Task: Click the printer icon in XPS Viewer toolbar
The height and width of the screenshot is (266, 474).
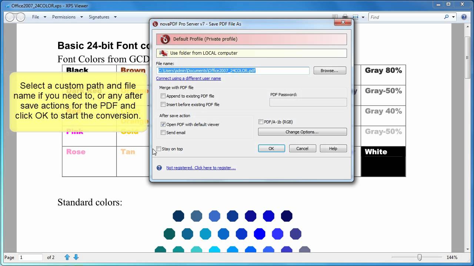Action: pos(345,17)
